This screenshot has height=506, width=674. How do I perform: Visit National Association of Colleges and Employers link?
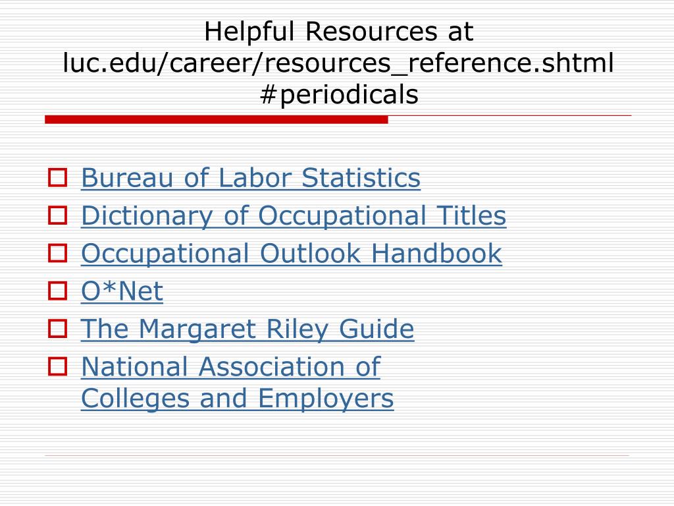pyautogui.click(x=237, y=383)
